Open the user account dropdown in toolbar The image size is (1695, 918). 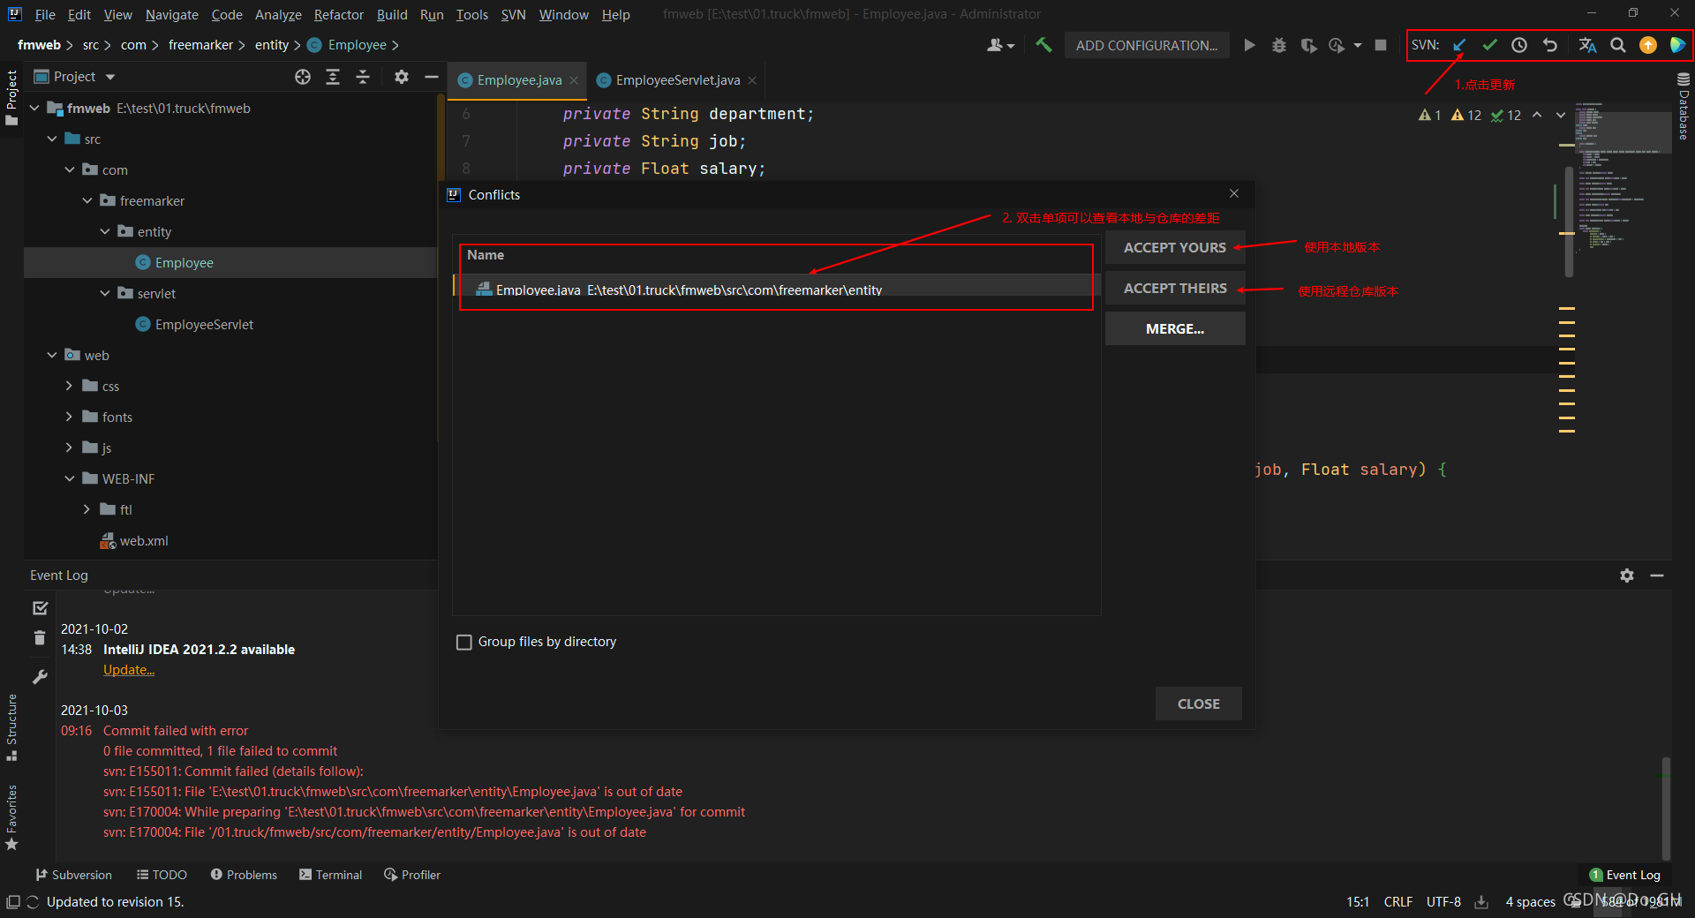click(x=1000, y=45)
